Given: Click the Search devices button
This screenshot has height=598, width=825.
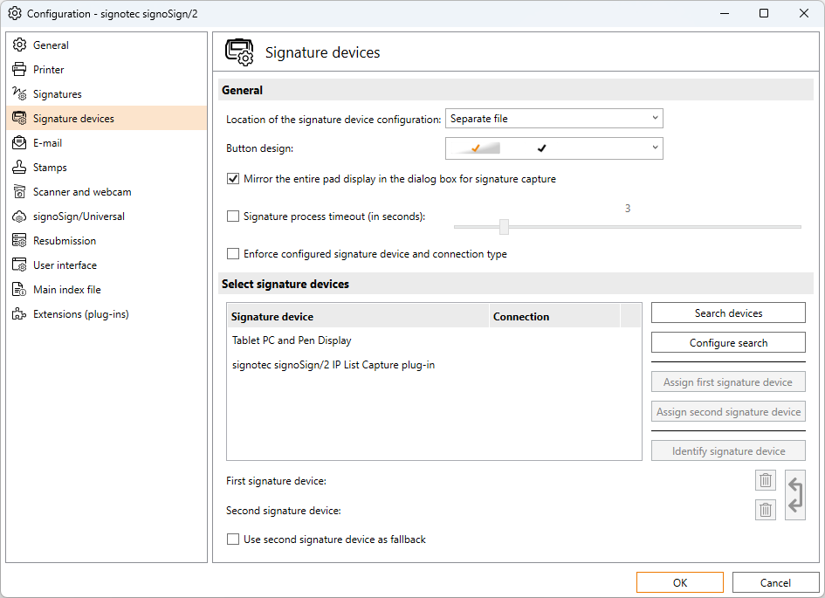Looking at the screenshot, I should 728,313.
